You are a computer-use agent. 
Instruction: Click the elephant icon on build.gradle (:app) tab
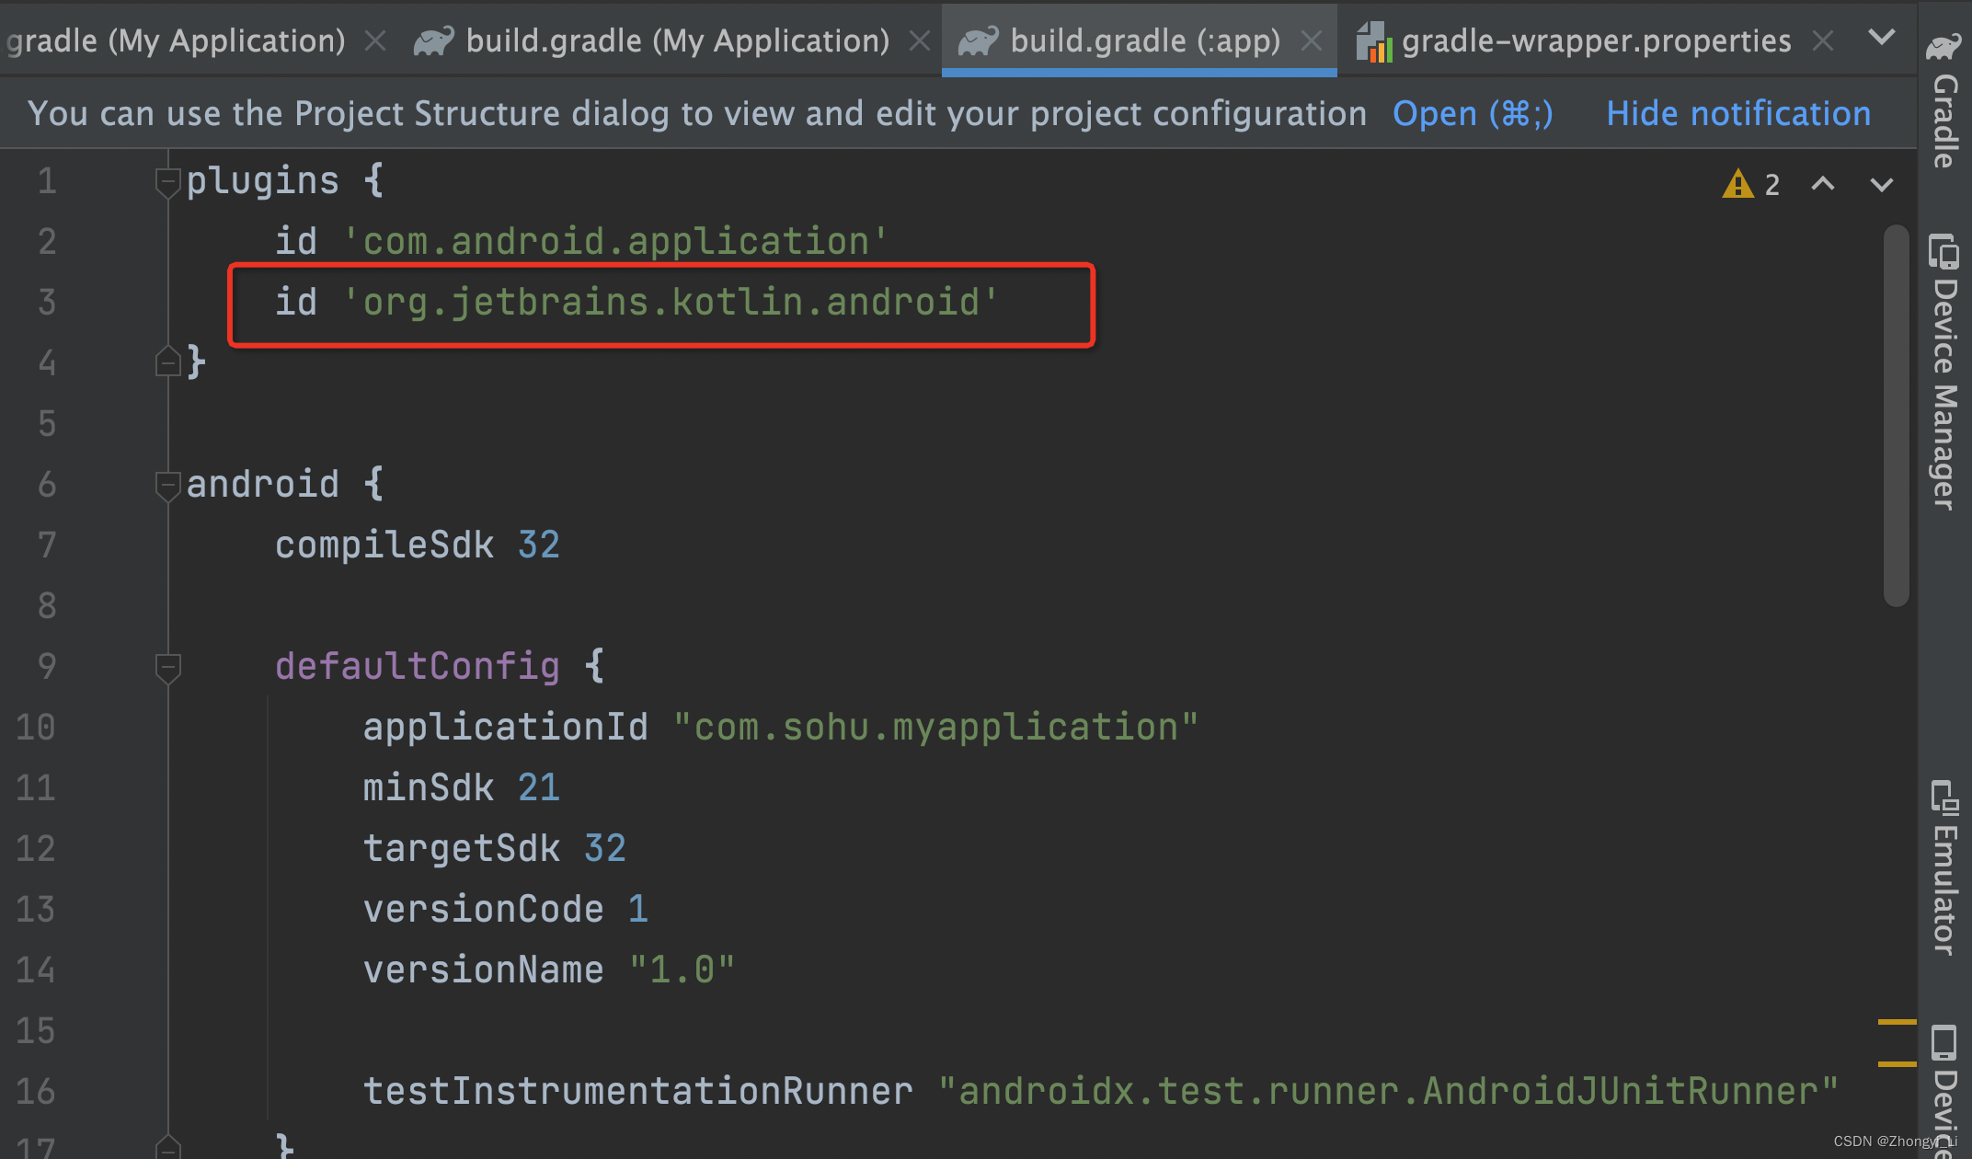pyautogui.click(x=979, y=40)
